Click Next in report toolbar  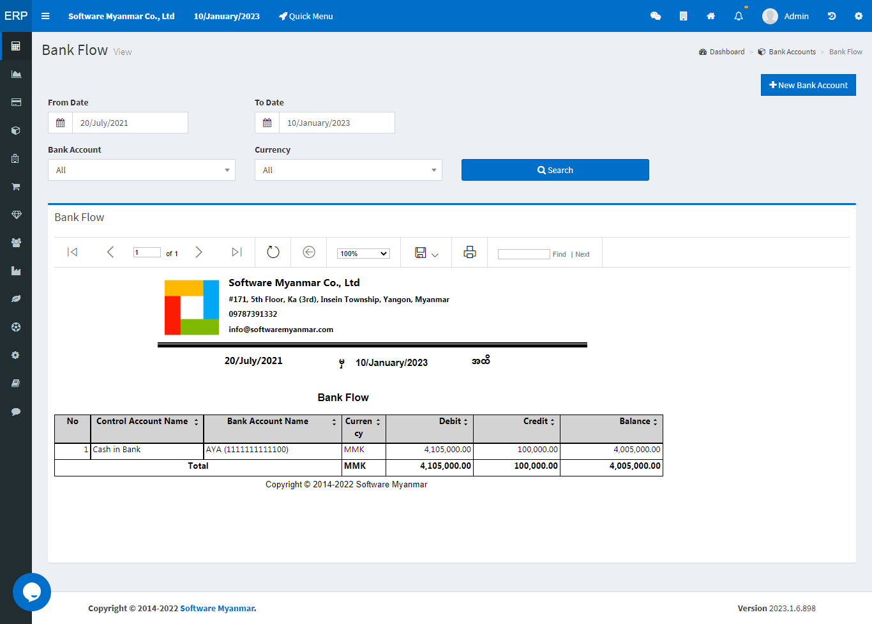(x=582, y=254)
